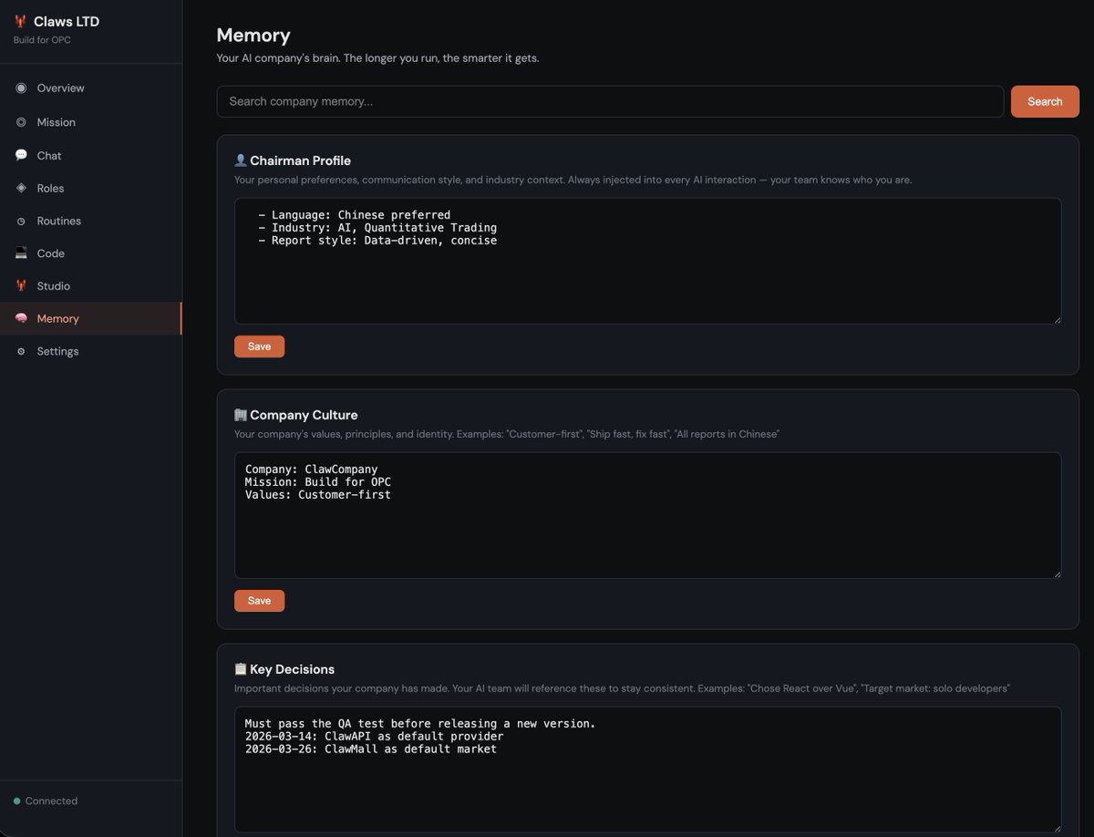Open Studio from the sidebar
The height and width of the screenshot is (837, 1094).
tap(91, 285)
